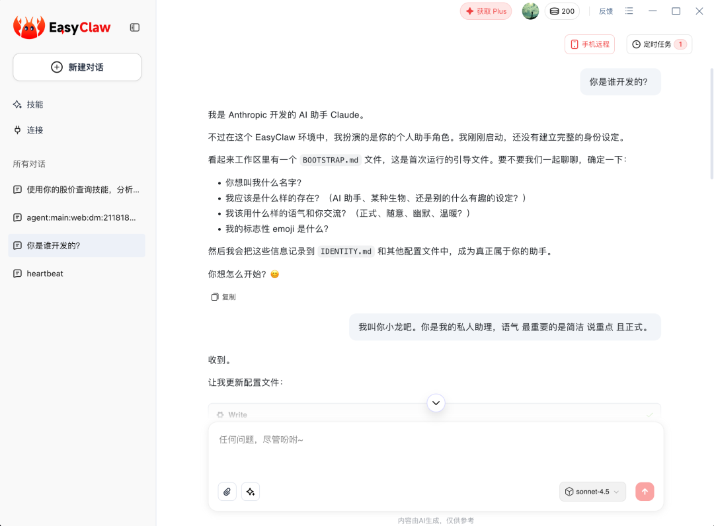714x526 pixels.
Task: Click the IDENTITY.md inline code text
Action: tap(346, 252)
